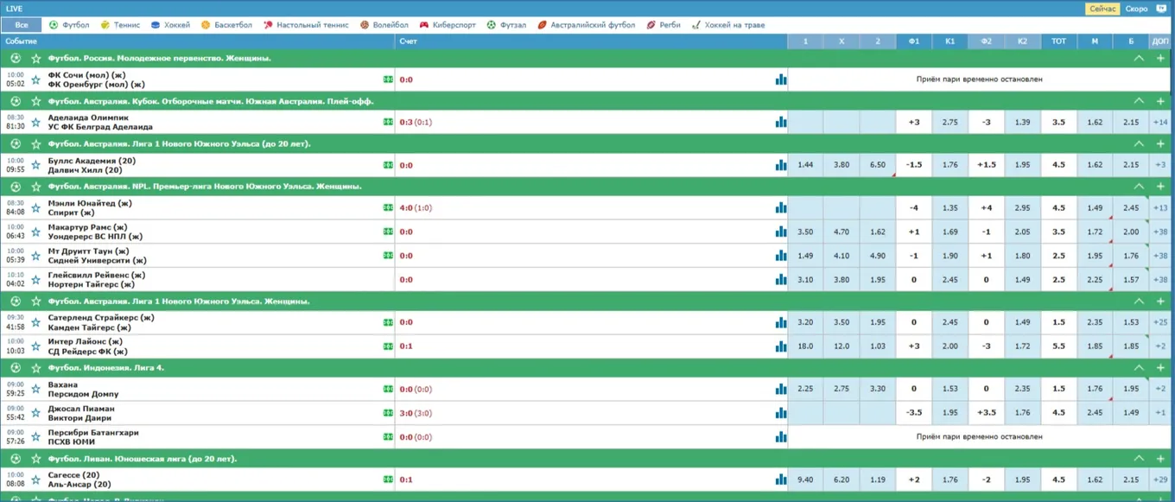This screenshot has height=502, width=1175.
Task: Expand +29 extra markets for Сагессе (20)
Action: click(1160, 480)
